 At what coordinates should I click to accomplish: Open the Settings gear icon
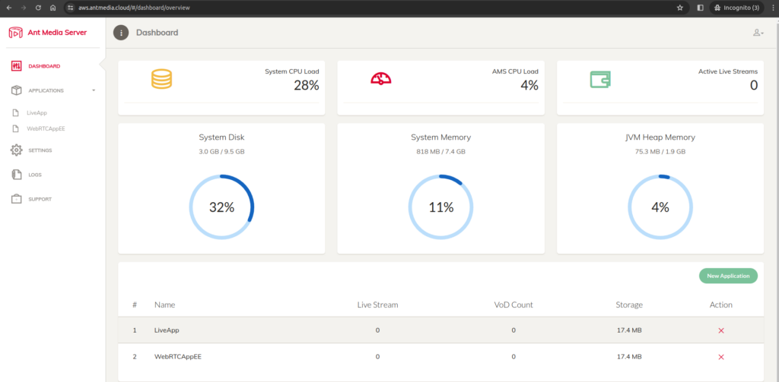pyautogui.click(x=17, y=150)
